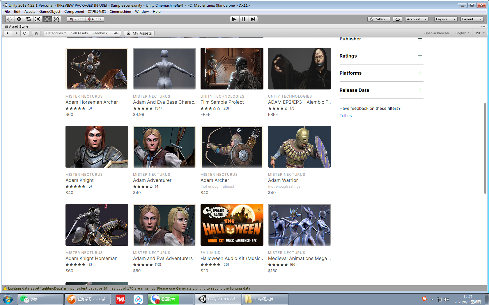Select the Asset Store tab

point(17,26)
